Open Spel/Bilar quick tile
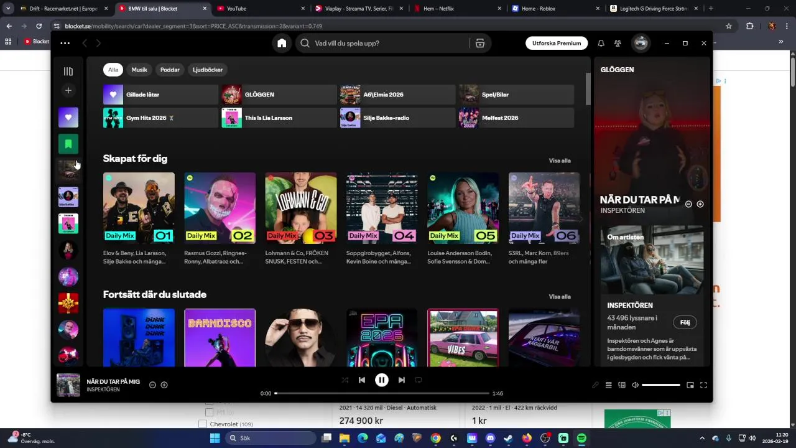 (516, 95)
